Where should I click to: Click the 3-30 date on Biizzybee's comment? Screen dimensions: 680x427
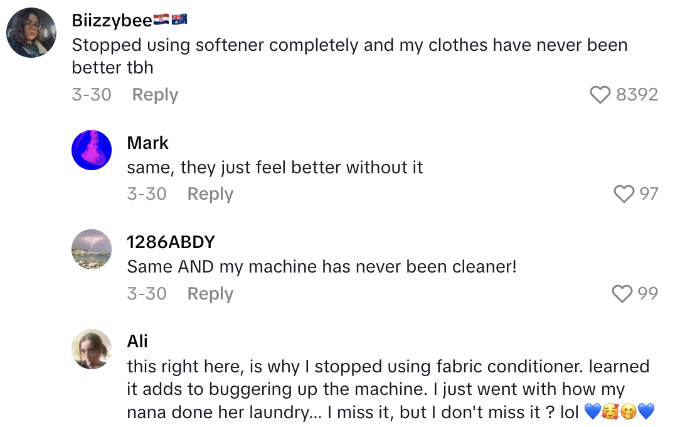tap(92, 95)
